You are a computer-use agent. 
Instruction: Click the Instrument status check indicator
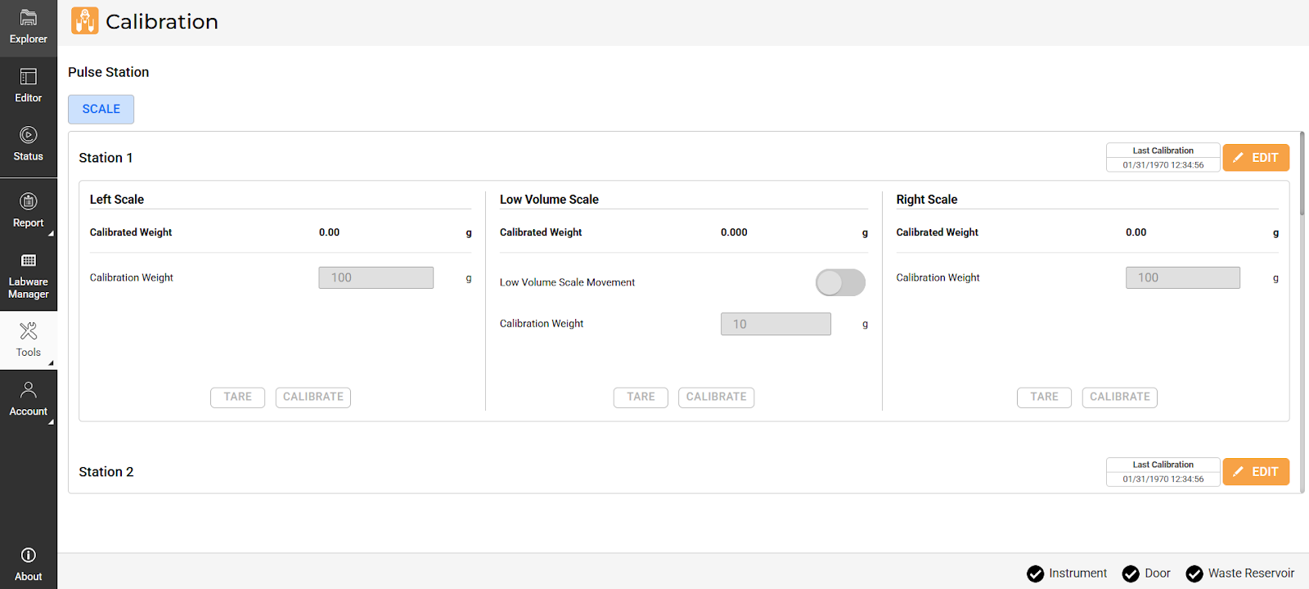(1035, 573)
